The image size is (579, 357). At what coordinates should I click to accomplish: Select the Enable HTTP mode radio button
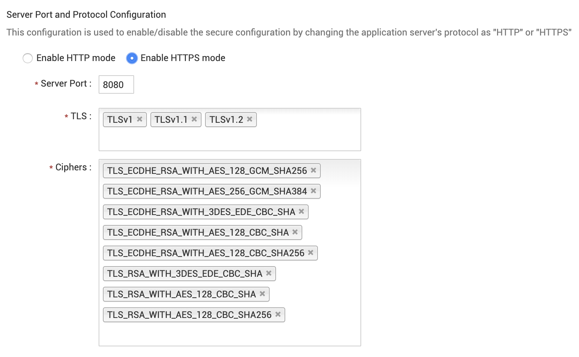click(x=28, y=58)
